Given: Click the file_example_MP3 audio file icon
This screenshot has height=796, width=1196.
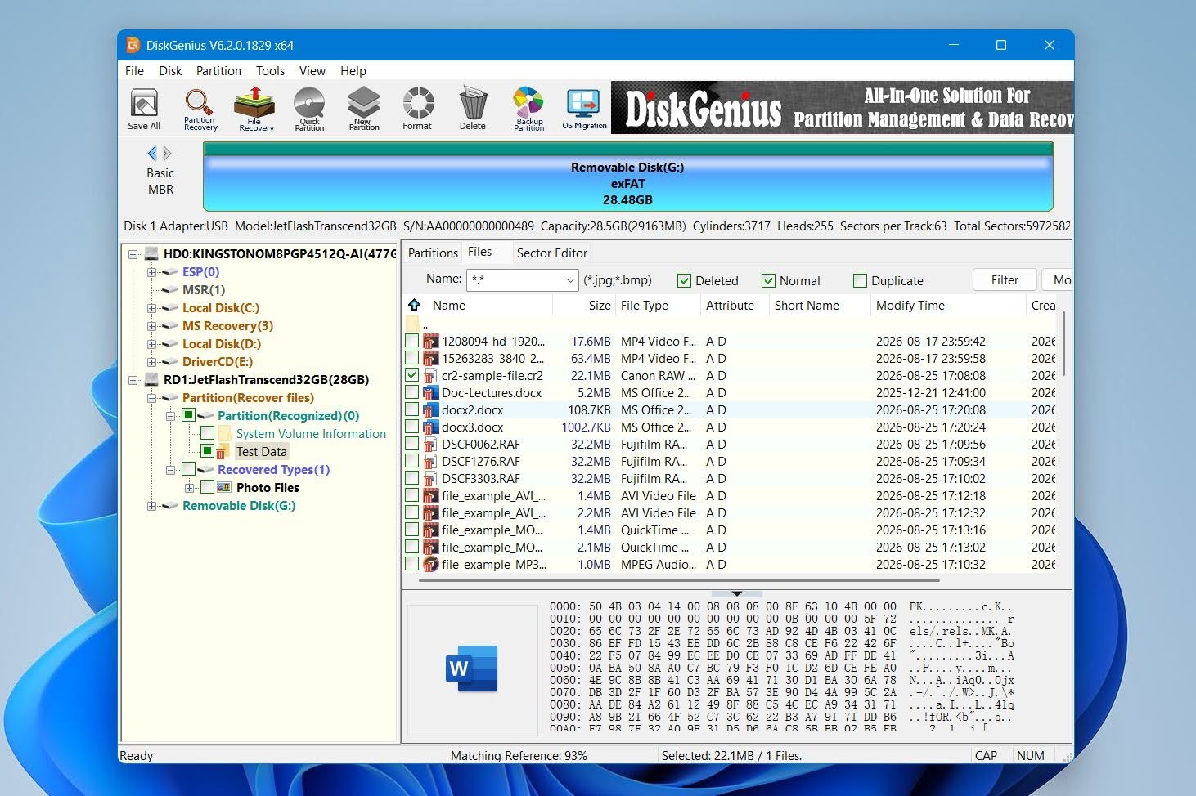Looking at the screenshot, I should (x=431, y=565).
